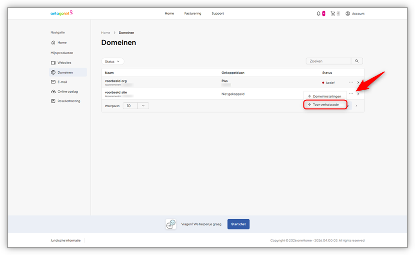The width and height of the screenshot is (415, 255).
Task: Open the shopping cart icon
Action: [x=333, y=14]
